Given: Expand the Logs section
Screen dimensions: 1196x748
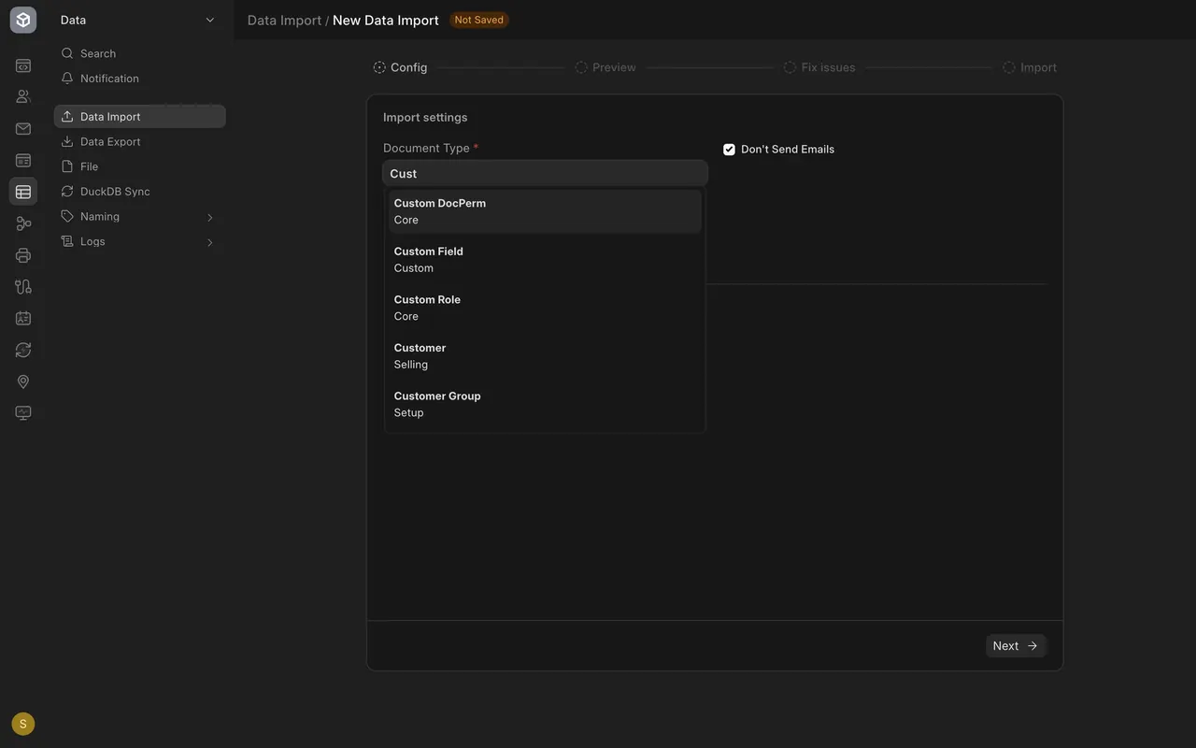Looking at the screenshot, I should pos(140,241).
